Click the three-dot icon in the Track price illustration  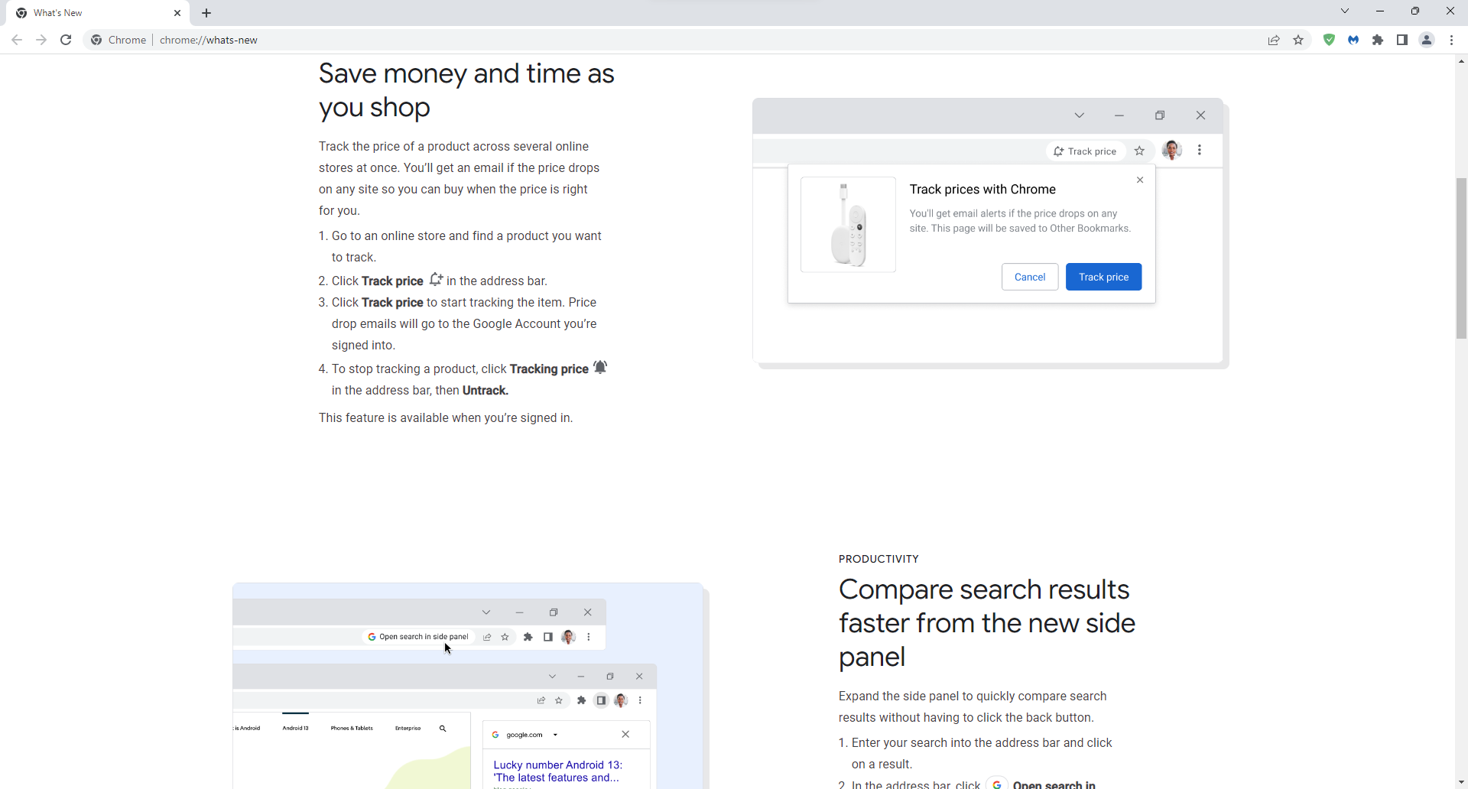point(1200,151)
